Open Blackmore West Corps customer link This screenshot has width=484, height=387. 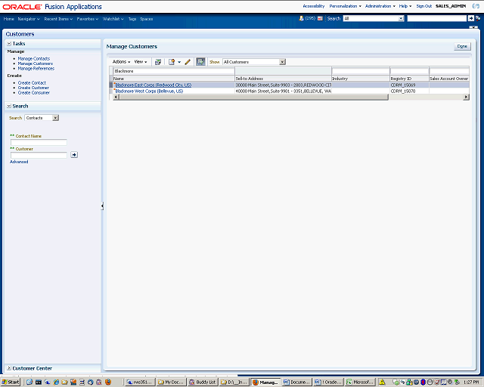pyautogui.click(x=149, y=91)
